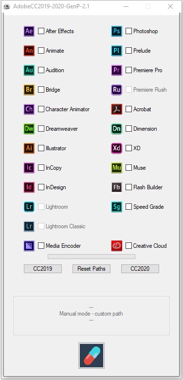This screenshot has width=183, height=380.
Task: Click the Creative Cloud red icon
Action: point(117,246)
